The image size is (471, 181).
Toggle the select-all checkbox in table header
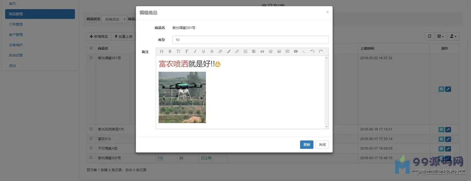[x=91, y=48]
